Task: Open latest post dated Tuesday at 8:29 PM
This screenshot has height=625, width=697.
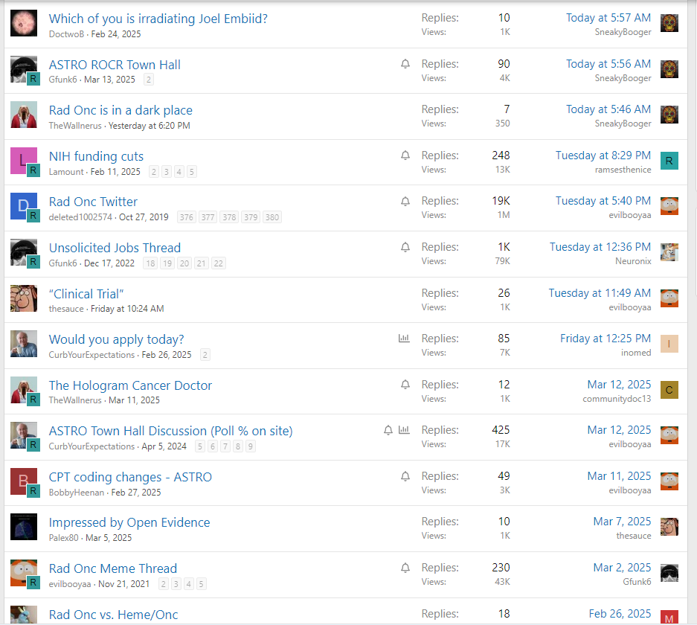Action: tap(603, 156)
